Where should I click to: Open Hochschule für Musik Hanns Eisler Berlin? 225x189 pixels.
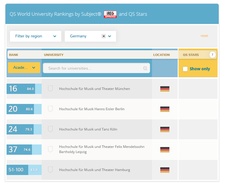[92, 109]
